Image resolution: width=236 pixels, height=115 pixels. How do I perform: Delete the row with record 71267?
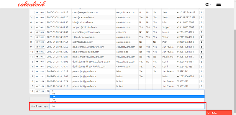(x=201, y=77)
